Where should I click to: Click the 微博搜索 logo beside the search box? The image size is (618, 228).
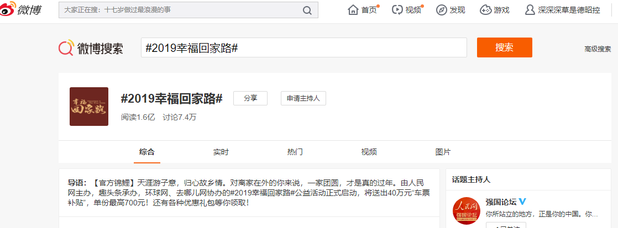click(x=91, y=48)
